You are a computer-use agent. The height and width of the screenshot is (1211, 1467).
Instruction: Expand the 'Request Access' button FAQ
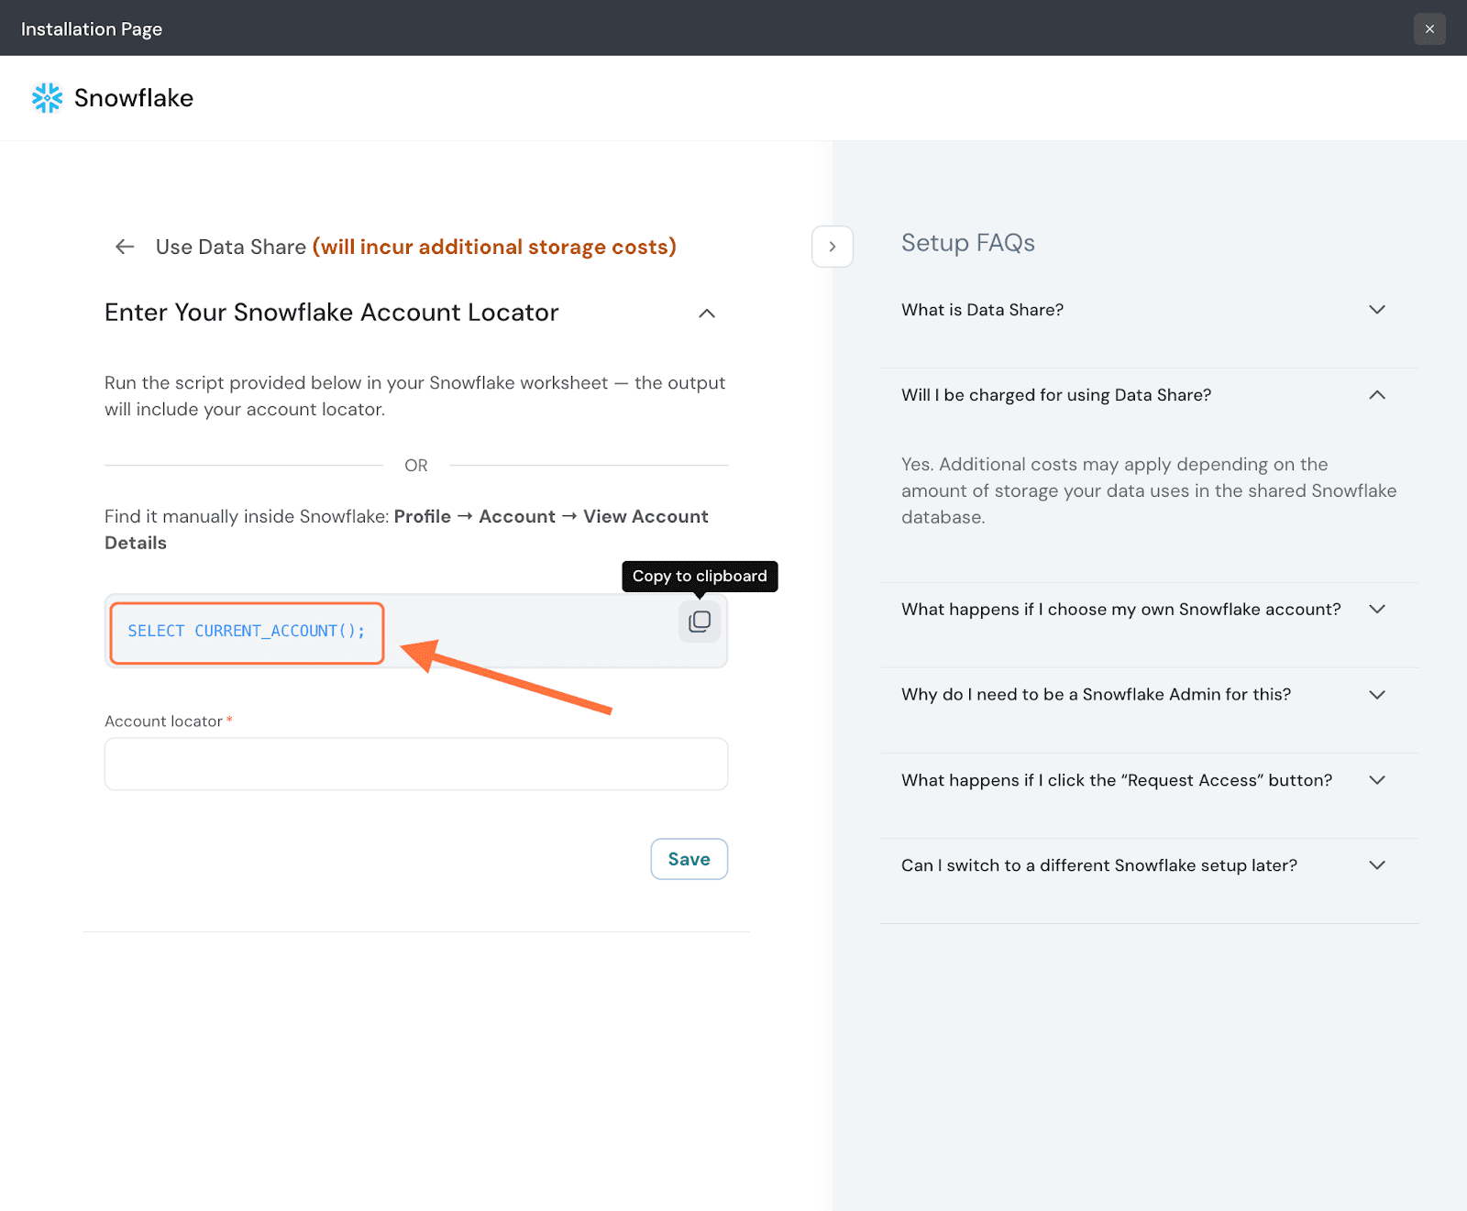pos(1376,780)
